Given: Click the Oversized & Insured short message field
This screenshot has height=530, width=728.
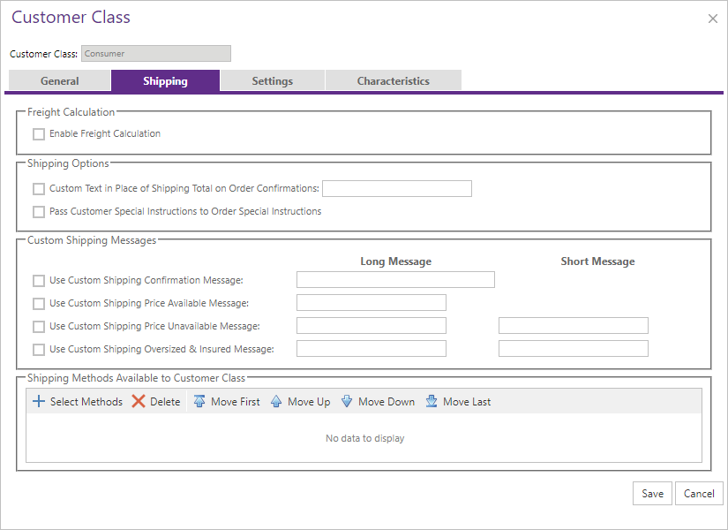Looking at the screenshot, I should [x=574, y=349].
